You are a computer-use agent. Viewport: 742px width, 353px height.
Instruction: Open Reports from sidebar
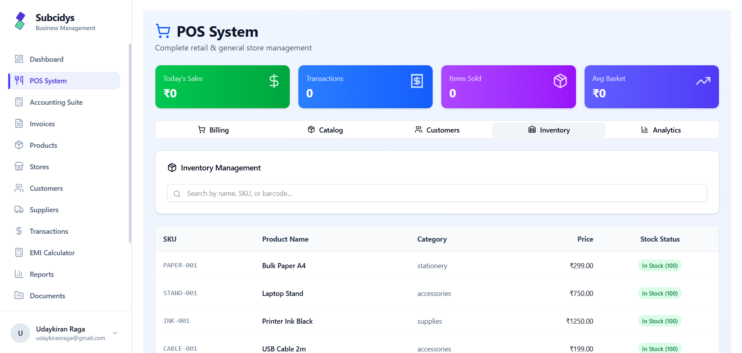tap(64, 274)
